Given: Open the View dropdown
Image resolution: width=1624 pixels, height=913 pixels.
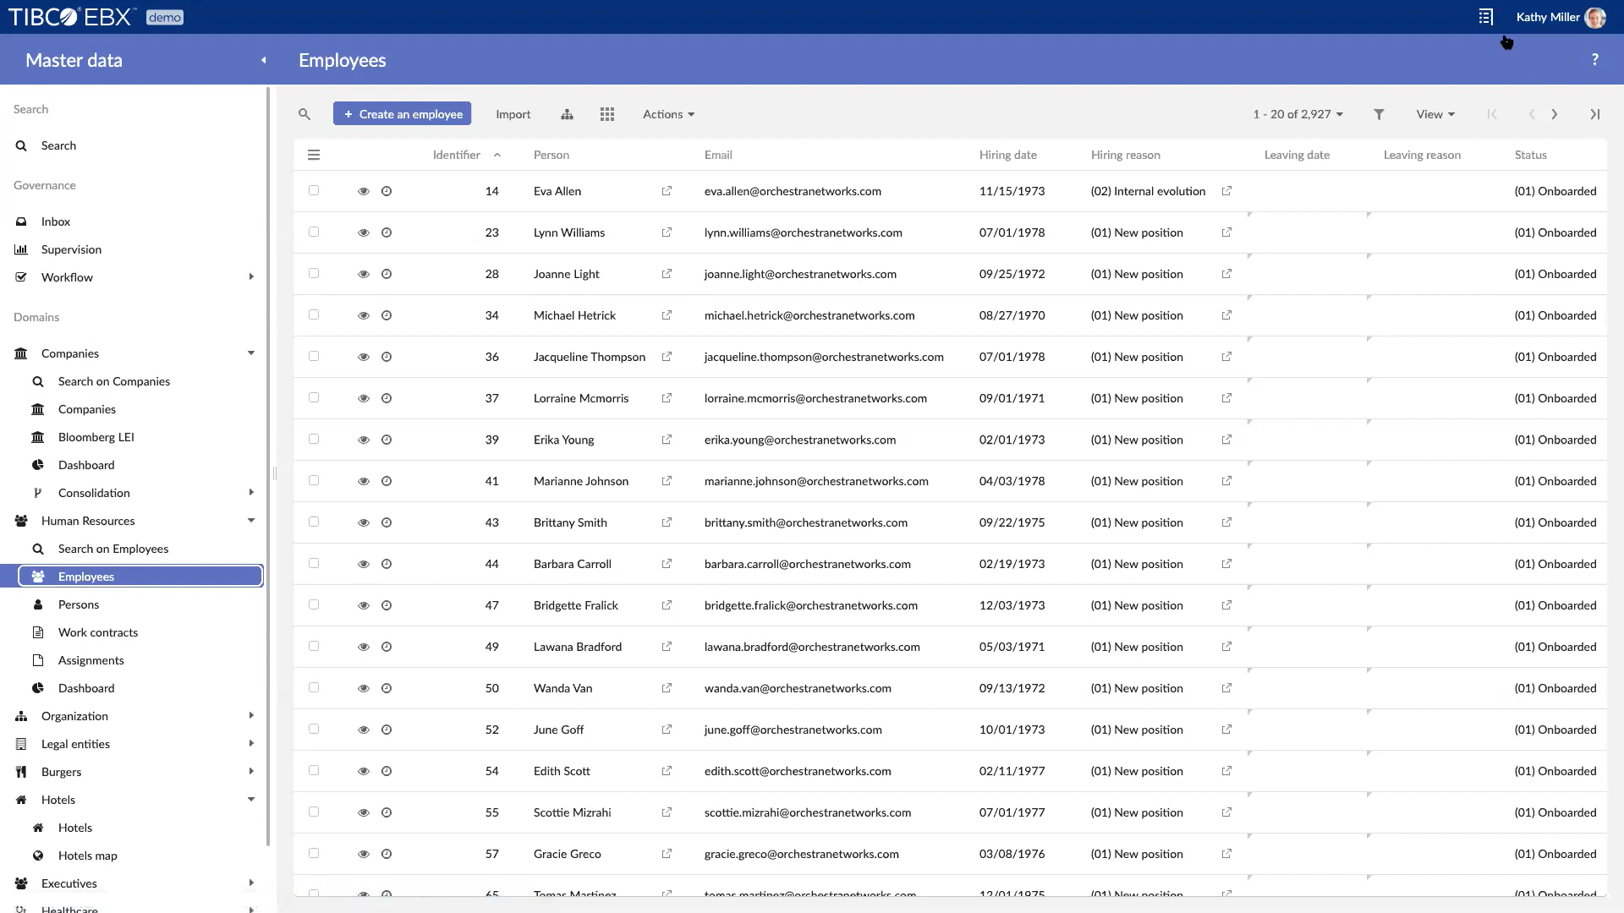Looking at the screenshot, I should [1435, 114].
